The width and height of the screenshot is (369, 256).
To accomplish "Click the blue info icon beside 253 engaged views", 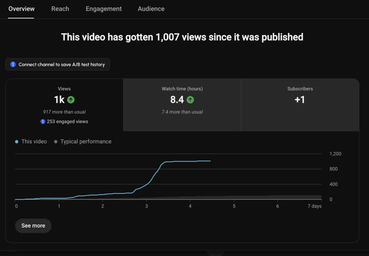I will (43, 121).
